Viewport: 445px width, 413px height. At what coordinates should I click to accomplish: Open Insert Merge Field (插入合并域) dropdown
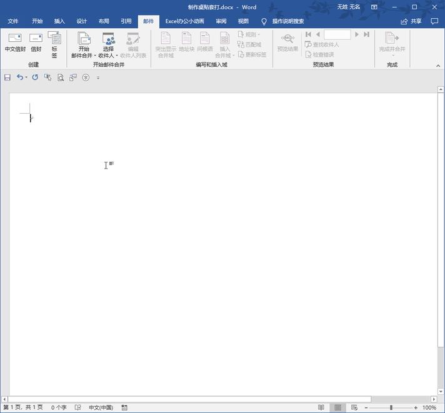(x=224, y=45)
